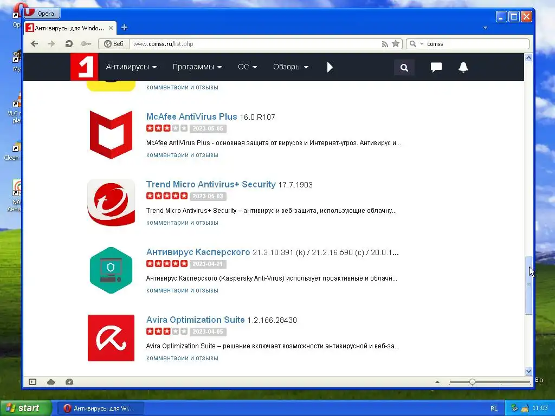Select Opera Антивирусы для Wi... taskbar button
Image resolution: width=555 pixels, height=416 pixels.
100,408
